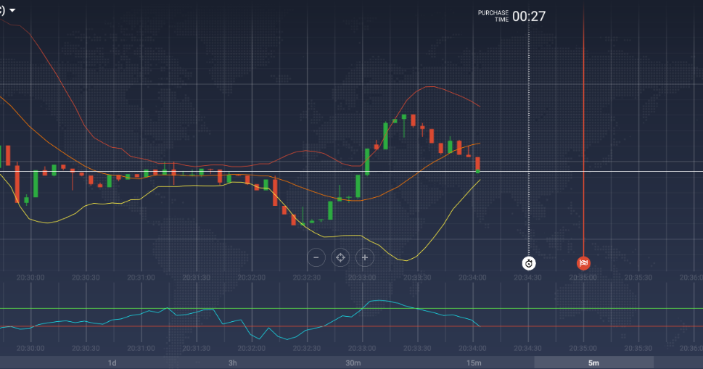The image size is (703, 369).
Task: Switch to the 15m timeframe
Action: pos(474,362)
